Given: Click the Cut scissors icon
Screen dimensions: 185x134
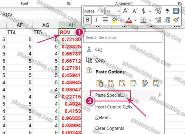Looking at the screenshot, I should pos(89,49).
